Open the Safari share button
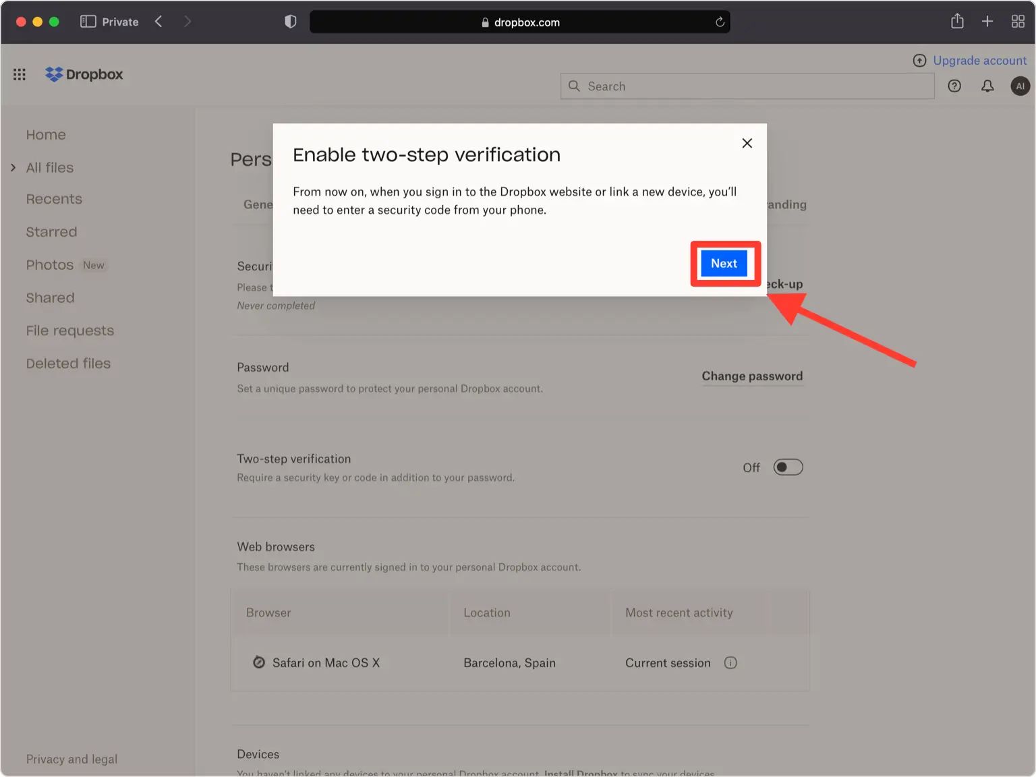 957,22
